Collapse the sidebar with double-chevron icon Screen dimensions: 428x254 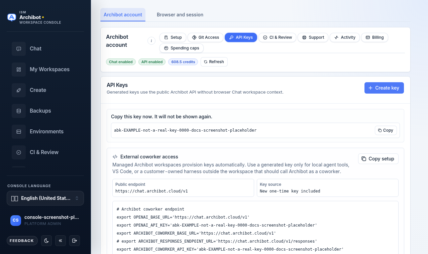coord(61,241)
